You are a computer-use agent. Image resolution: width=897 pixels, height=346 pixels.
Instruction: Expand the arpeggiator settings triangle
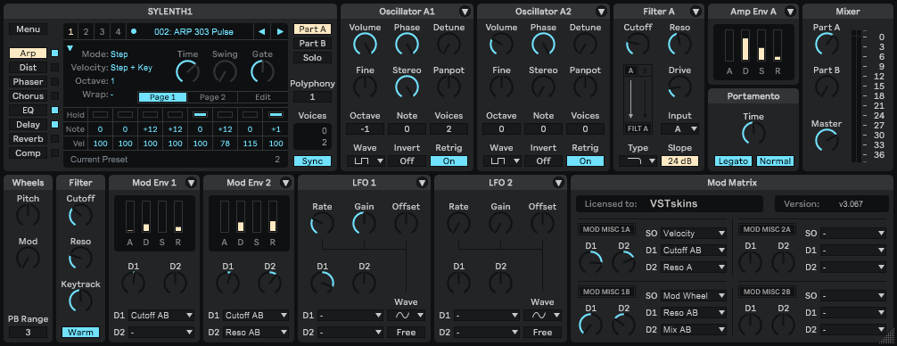[70, 49]
